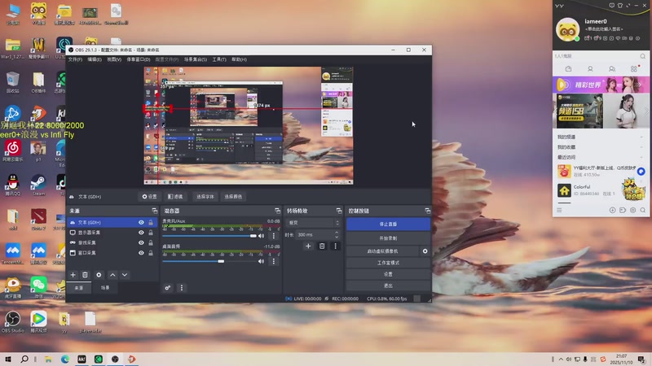Add a new source with the plus icon

click(73, 275)
